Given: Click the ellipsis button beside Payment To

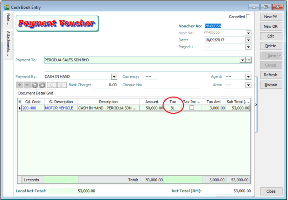Looking at the screenshot, I should [x=248, y=60].
